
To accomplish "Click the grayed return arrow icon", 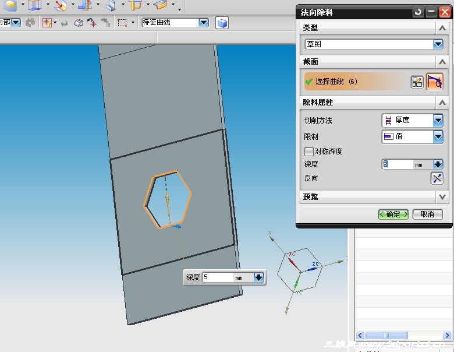I will (x=64, y=23).
